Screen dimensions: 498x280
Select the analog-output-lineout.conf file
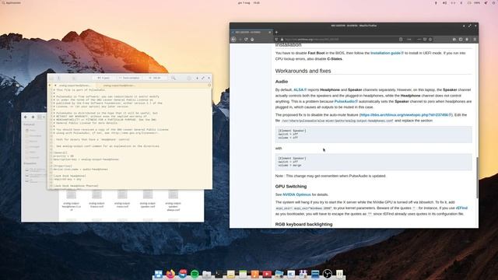tap(96, 199)
